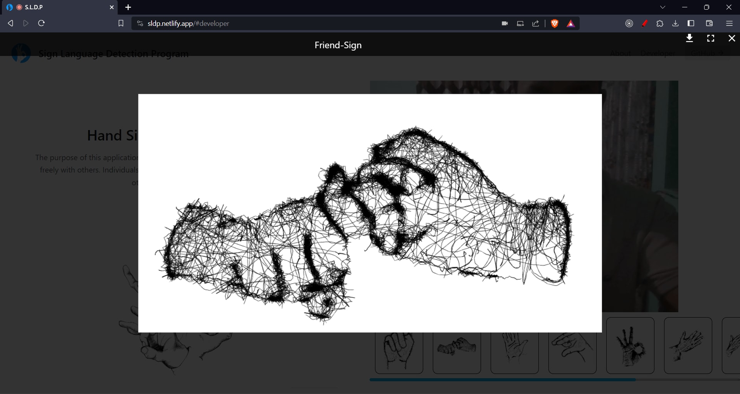This screenshot has width=740, height=394.
Task: Select the OK hand sign thumbnail
Action: coord(630,345)
